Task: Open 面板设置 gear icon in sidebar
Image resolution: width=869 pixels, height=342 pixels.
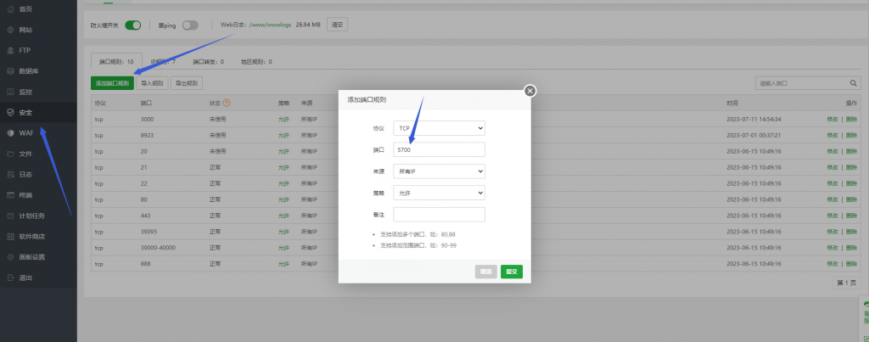Action: coord(10,256)
